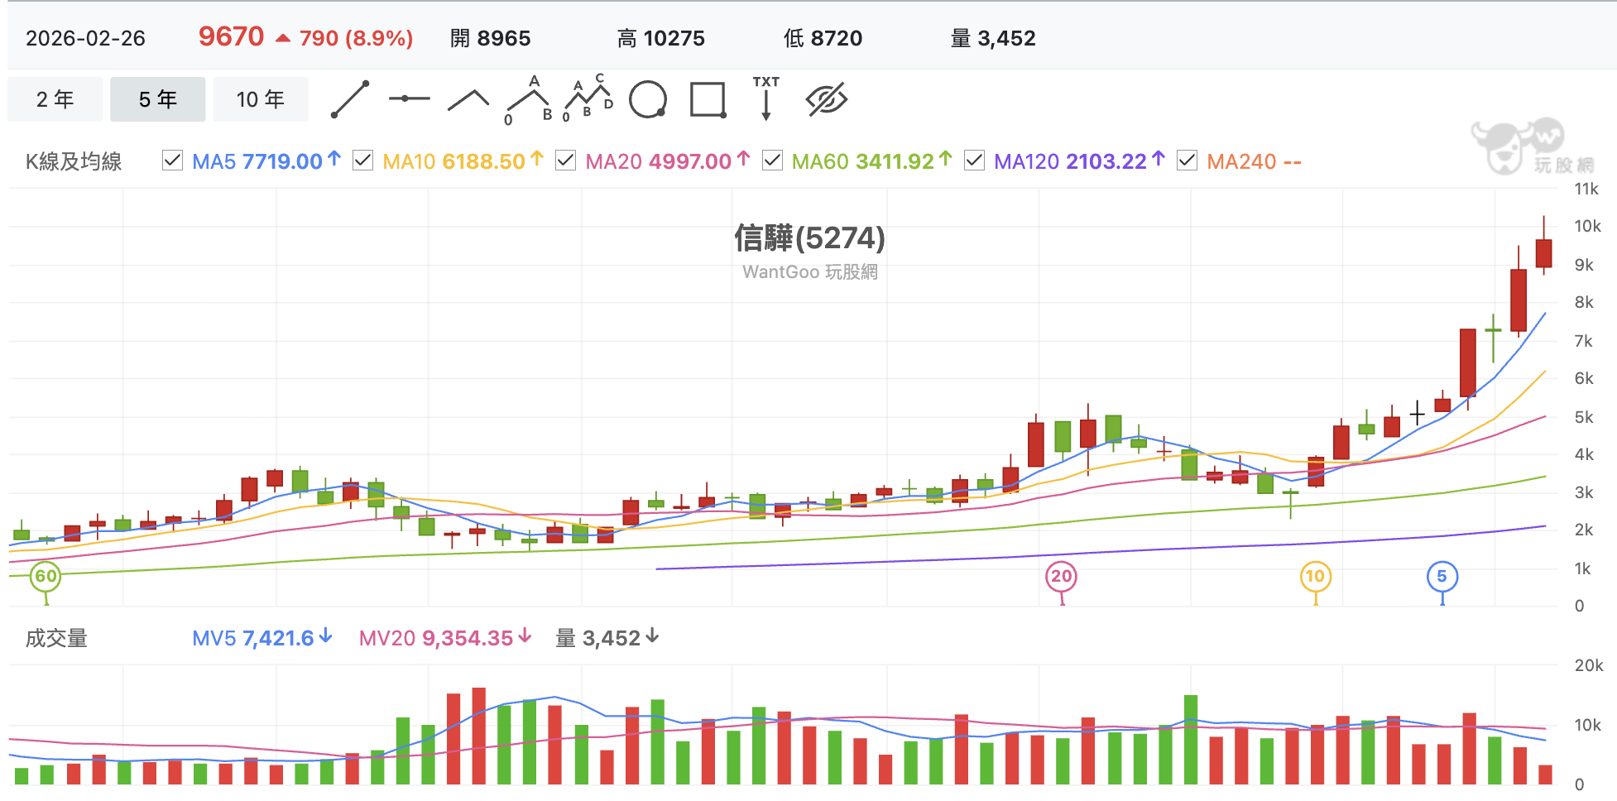The width and height of the screenshot is (1617, 801).
Task: Click the last red volume bar
Action: [x=1545, y=775]
